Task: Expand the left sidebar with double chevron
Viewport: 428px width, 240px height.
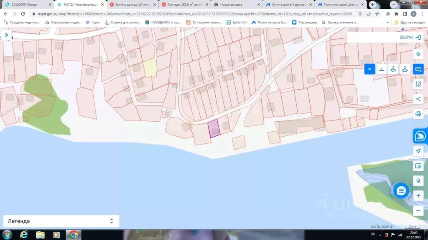Action: (x=6, y=35)
